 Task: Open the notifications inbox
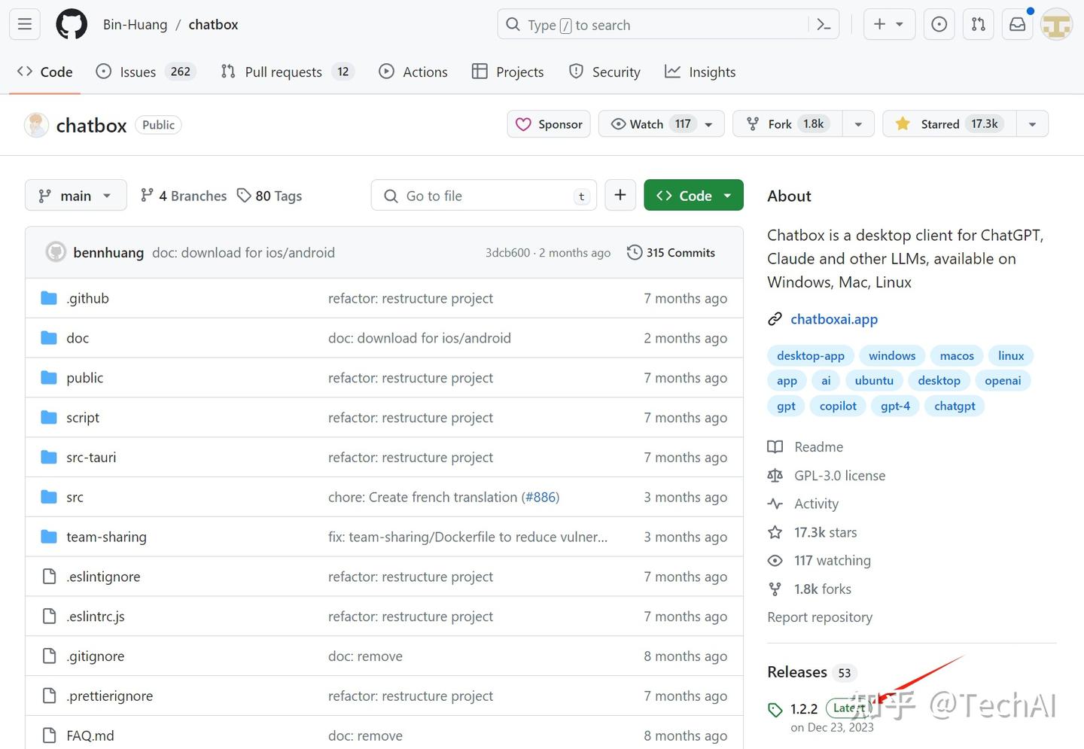tap(1017, 25)
